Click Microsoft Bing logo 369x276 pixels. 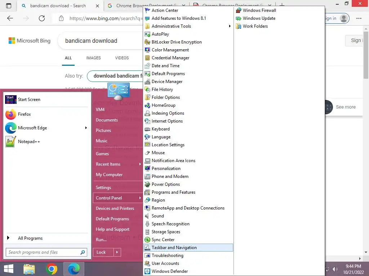tap(30, 41)
